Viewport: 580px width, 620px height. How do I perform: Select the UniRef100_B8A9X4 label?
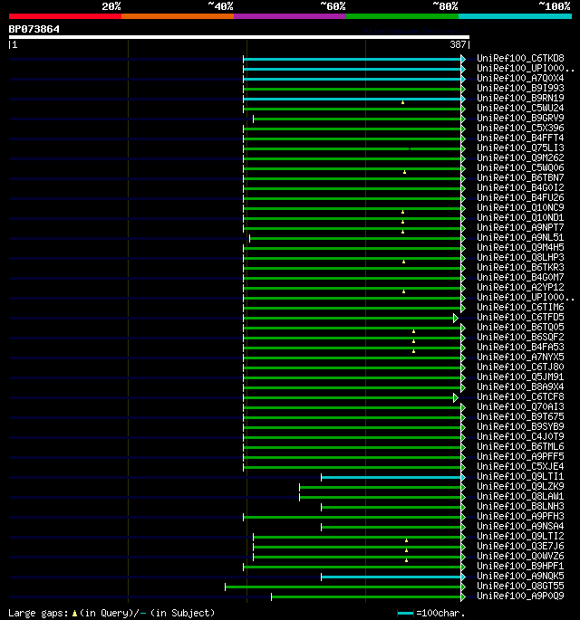[x=520, y=386]
